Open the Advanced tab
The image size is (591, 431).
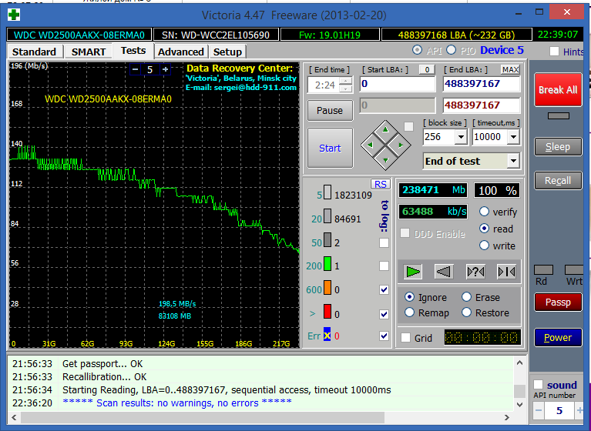point(180,52)
